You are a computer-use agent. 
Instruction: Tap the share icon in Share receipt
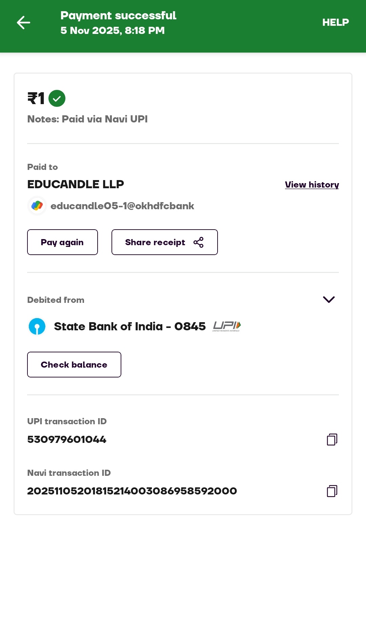(x=199, y=242)
